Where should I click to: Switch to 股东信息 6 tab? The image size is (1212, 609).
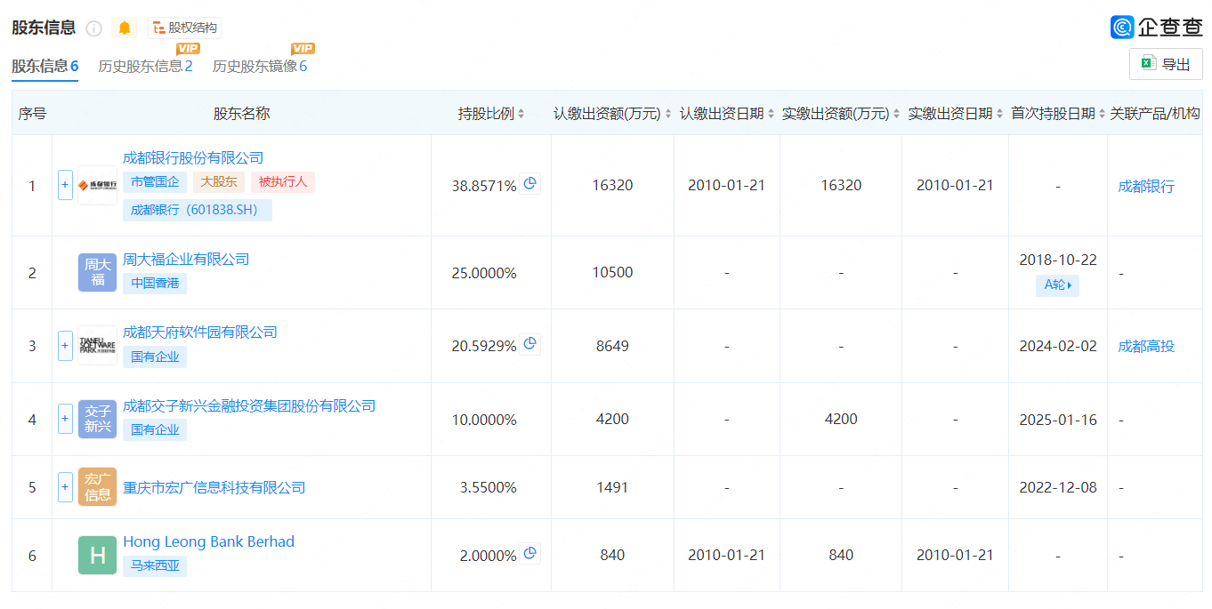coord(44,66)
